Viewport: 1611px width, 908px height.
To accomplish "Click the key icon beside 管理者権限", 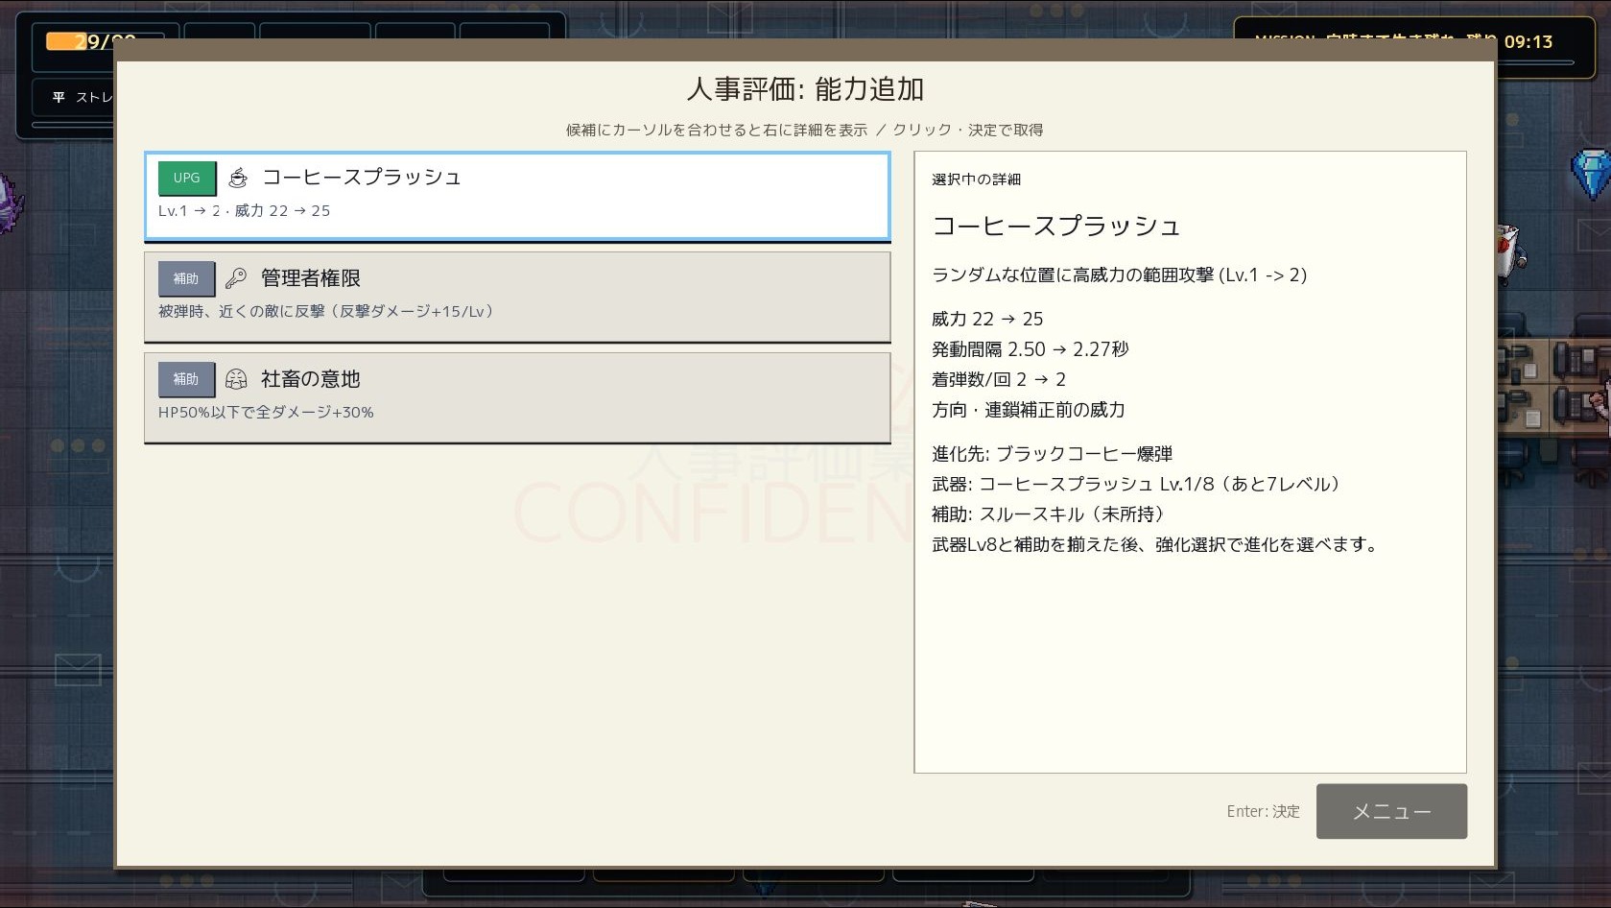I will pos(236,278).
